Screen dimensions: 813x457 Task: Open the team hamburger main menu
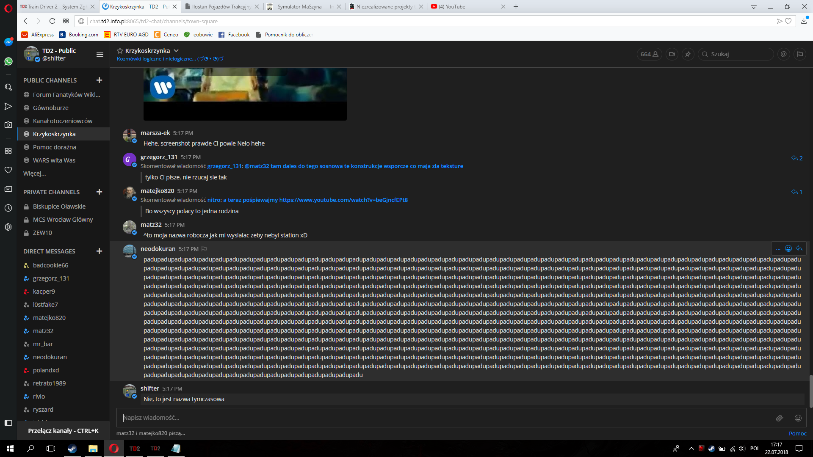100,55
